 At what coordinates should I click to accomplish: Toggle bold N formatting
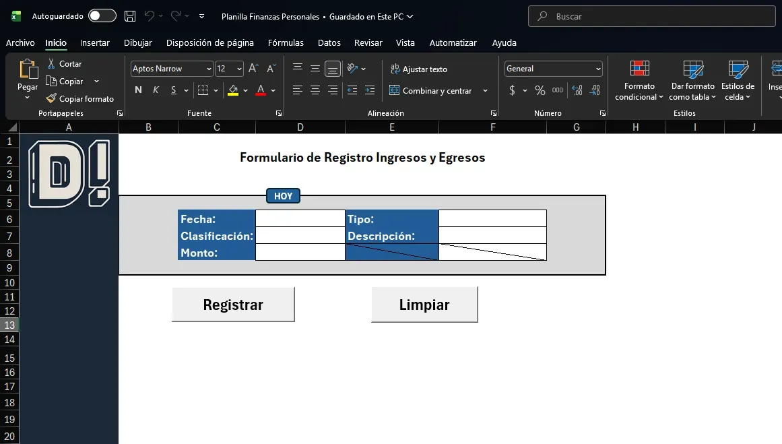(138, 90)
